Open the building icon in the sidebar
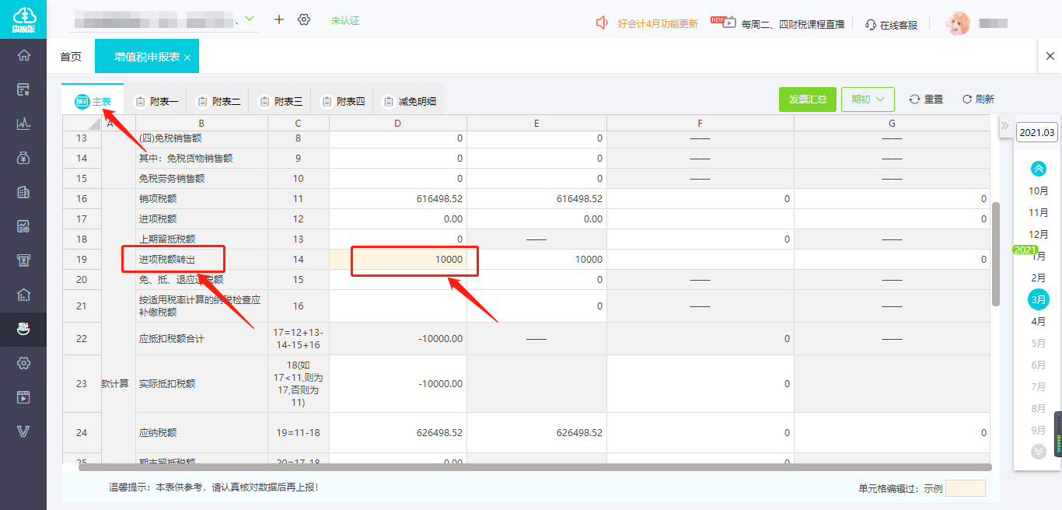The height and width of the screenshot is (510, 1062). point(23,192)
